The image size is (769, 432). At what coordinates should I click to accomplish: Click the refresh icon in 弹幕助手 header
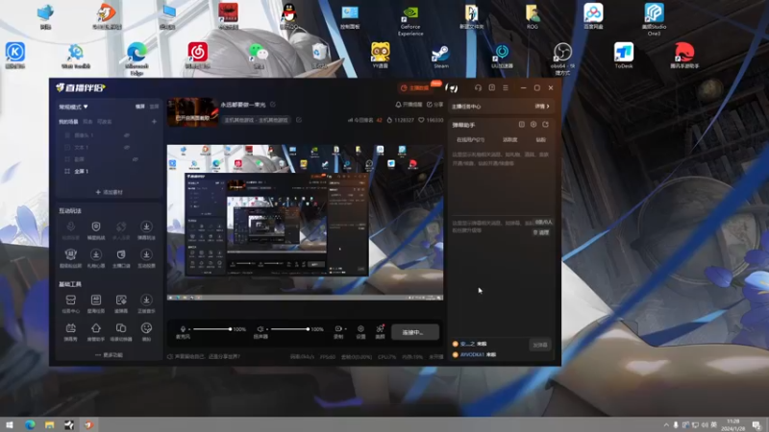[x=545, y=125]
